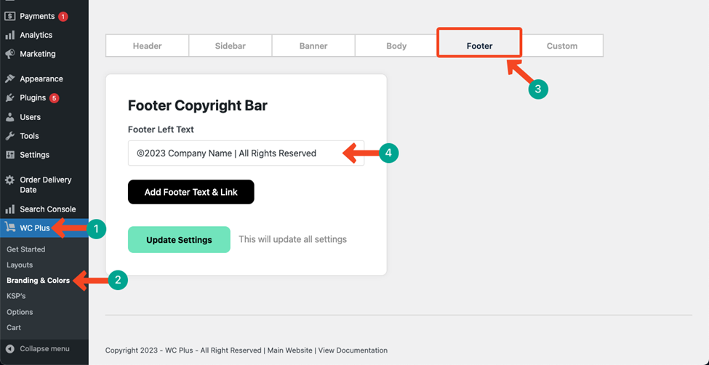Switch to the Sidebar tab
Screen dimensions: 709x365
tap(231, 46)
